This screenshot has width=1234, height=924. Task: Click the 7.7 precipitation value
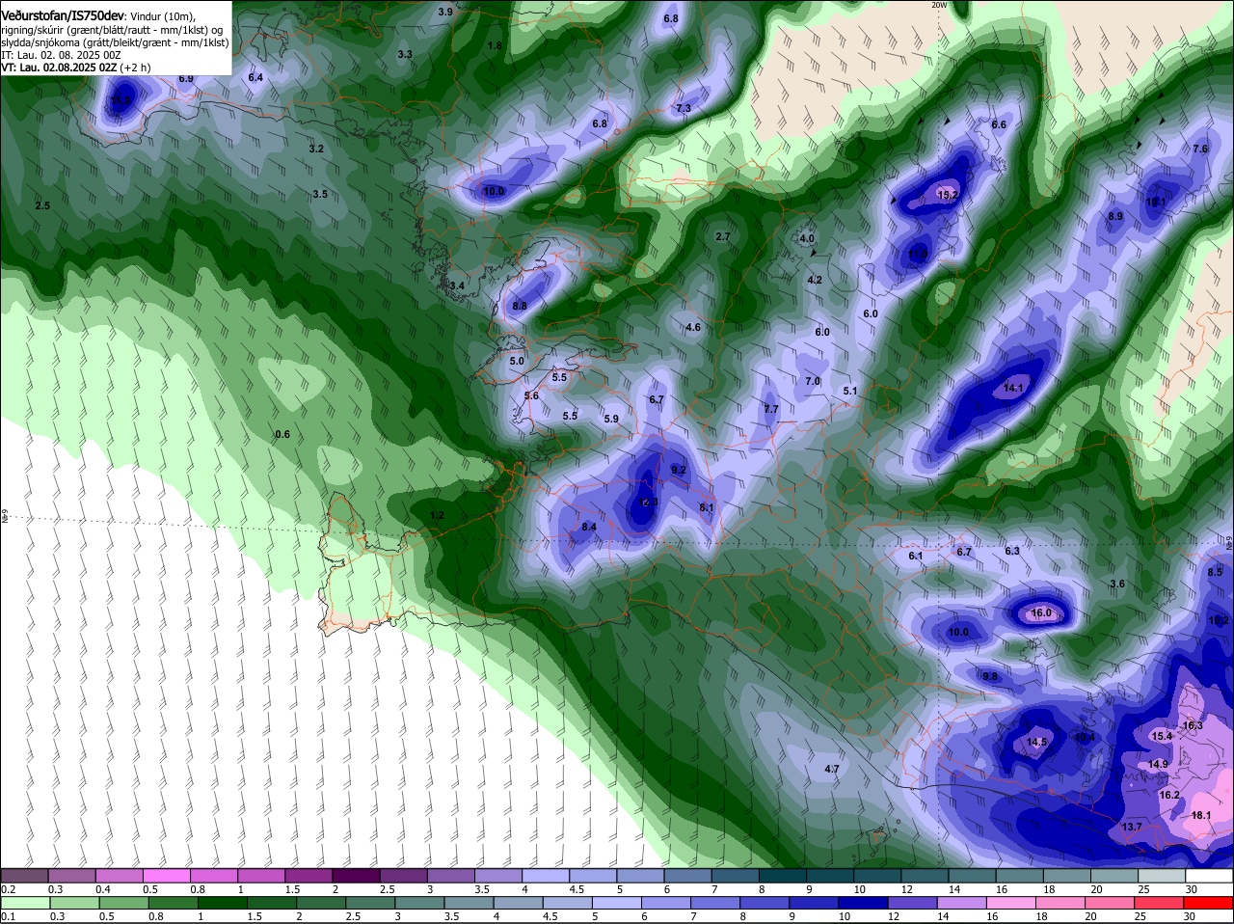771,409
